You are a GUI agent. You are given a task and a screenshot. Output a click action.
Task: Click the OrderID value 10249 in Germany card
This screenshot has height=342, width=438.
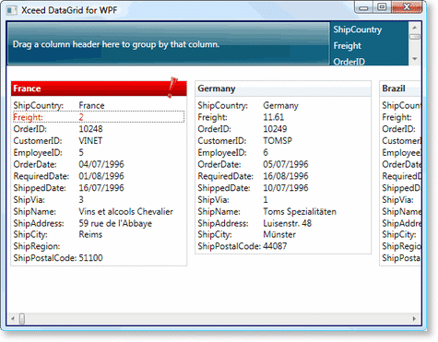pos(275,129)
